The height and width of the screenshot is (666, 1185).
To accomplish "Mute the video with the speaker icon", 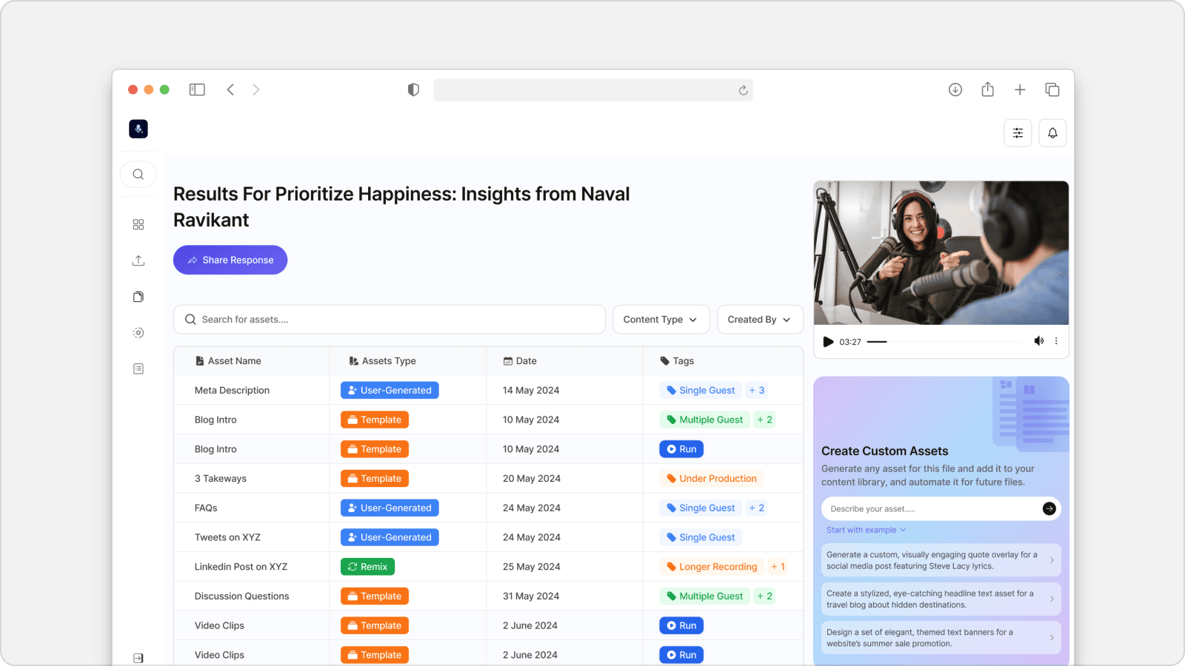I will coord(1039,341).
